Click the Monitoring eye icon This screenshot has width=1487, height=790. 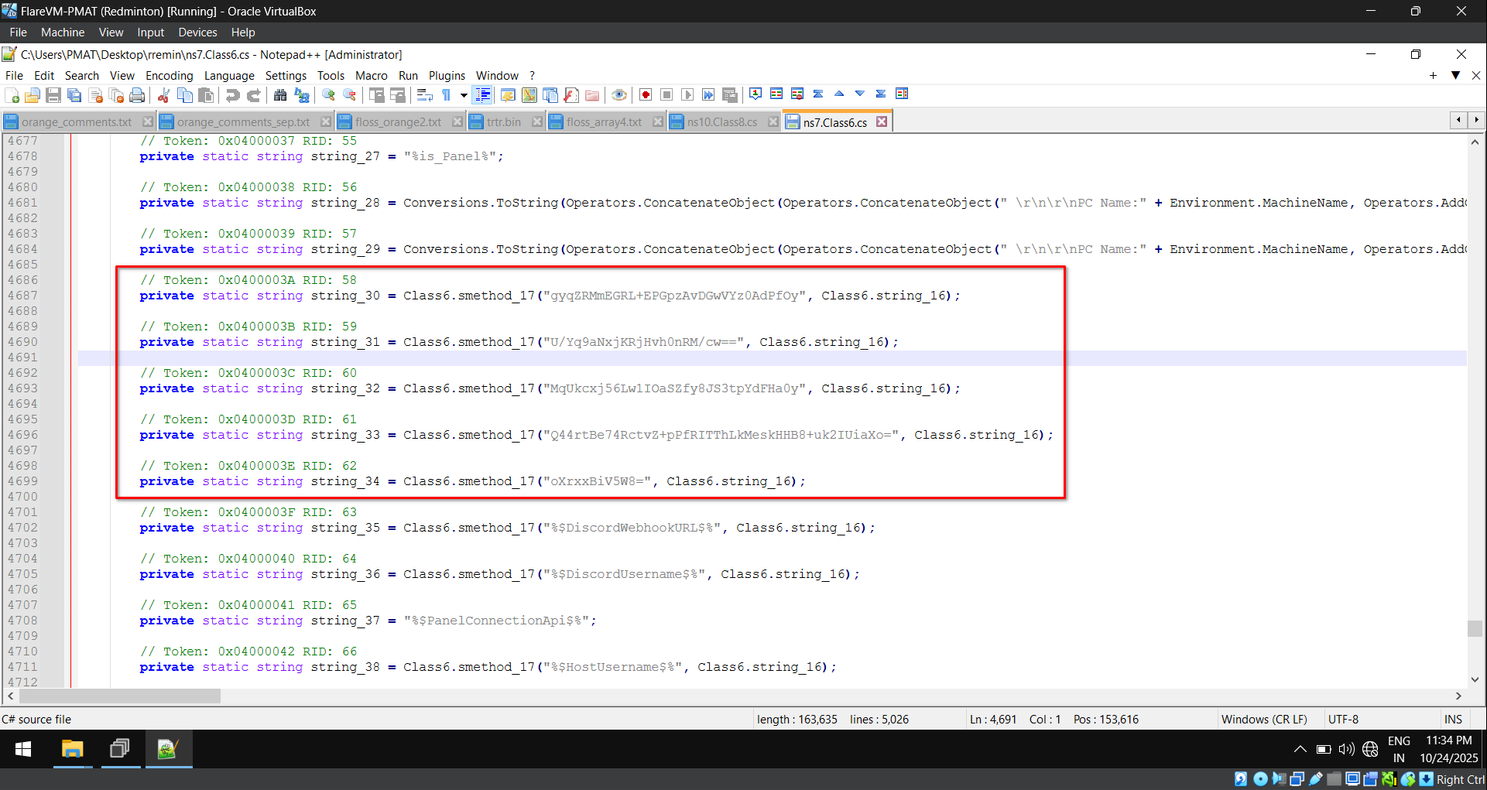[x=618, y=95]
